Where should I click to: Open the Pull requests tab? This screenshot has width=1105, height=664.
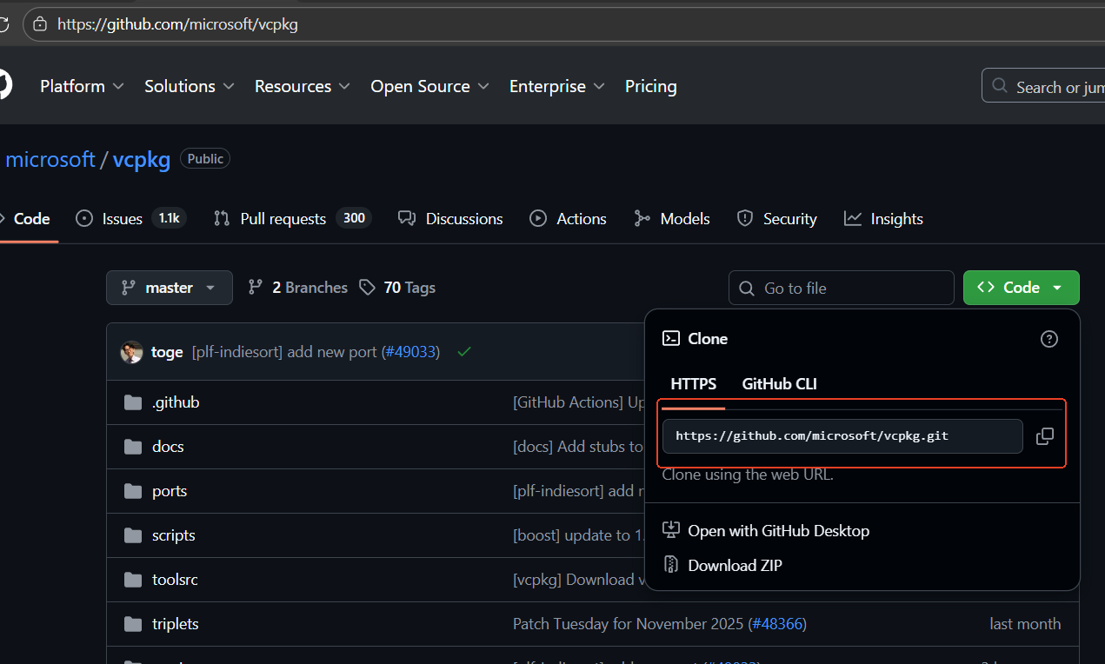pyautogui.click(x=293, y=219)
